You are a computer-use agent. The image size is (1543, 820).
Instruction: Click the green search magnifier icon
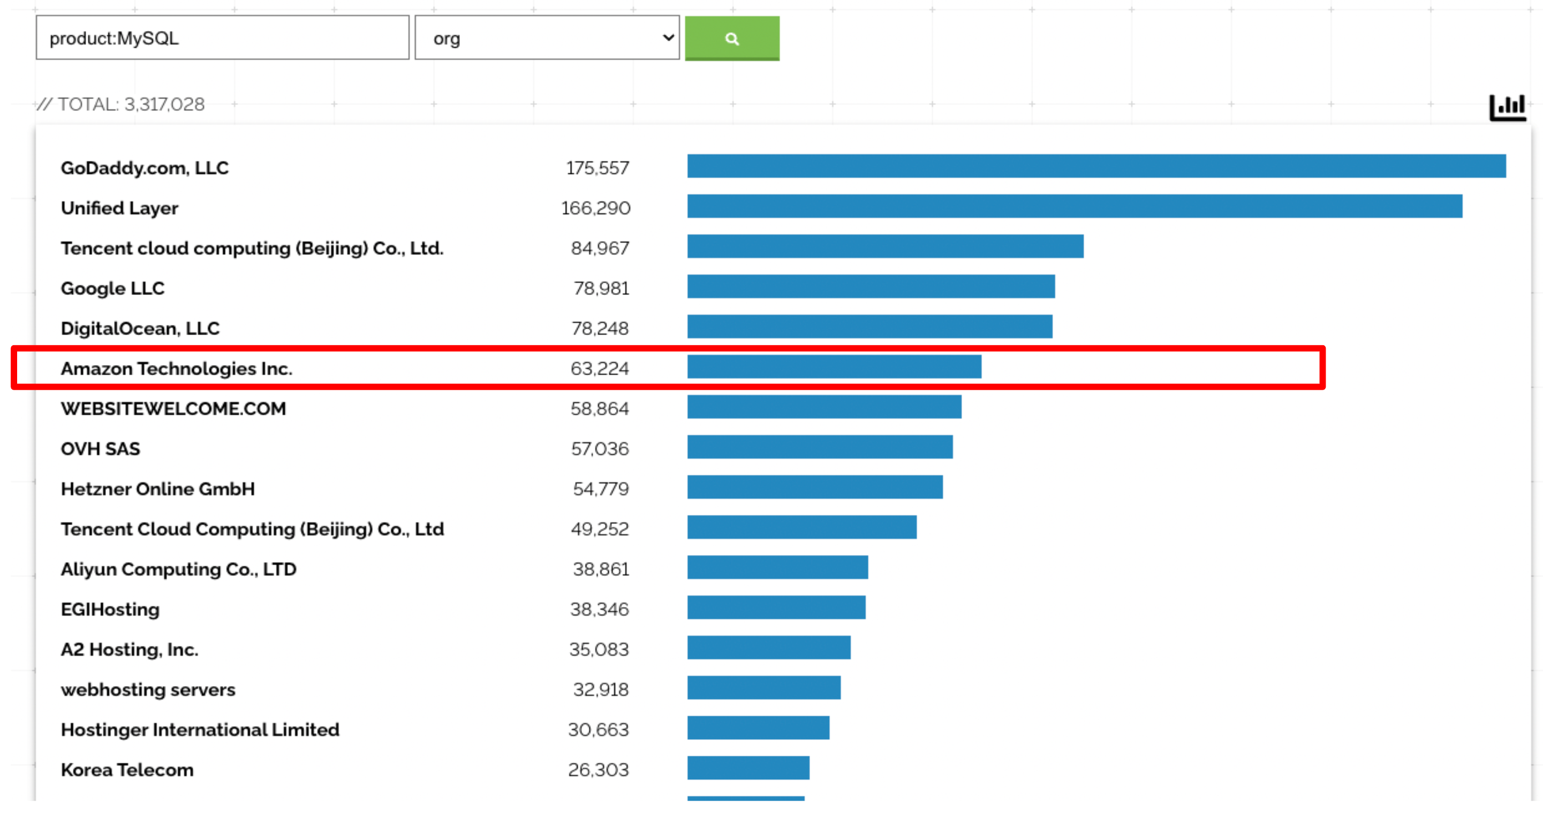pos(732,38)
